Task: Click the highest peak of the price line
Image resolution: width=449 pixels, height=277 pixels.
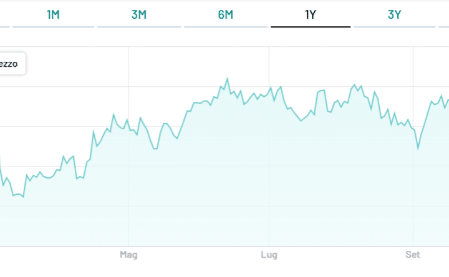Action: point(227,79)
